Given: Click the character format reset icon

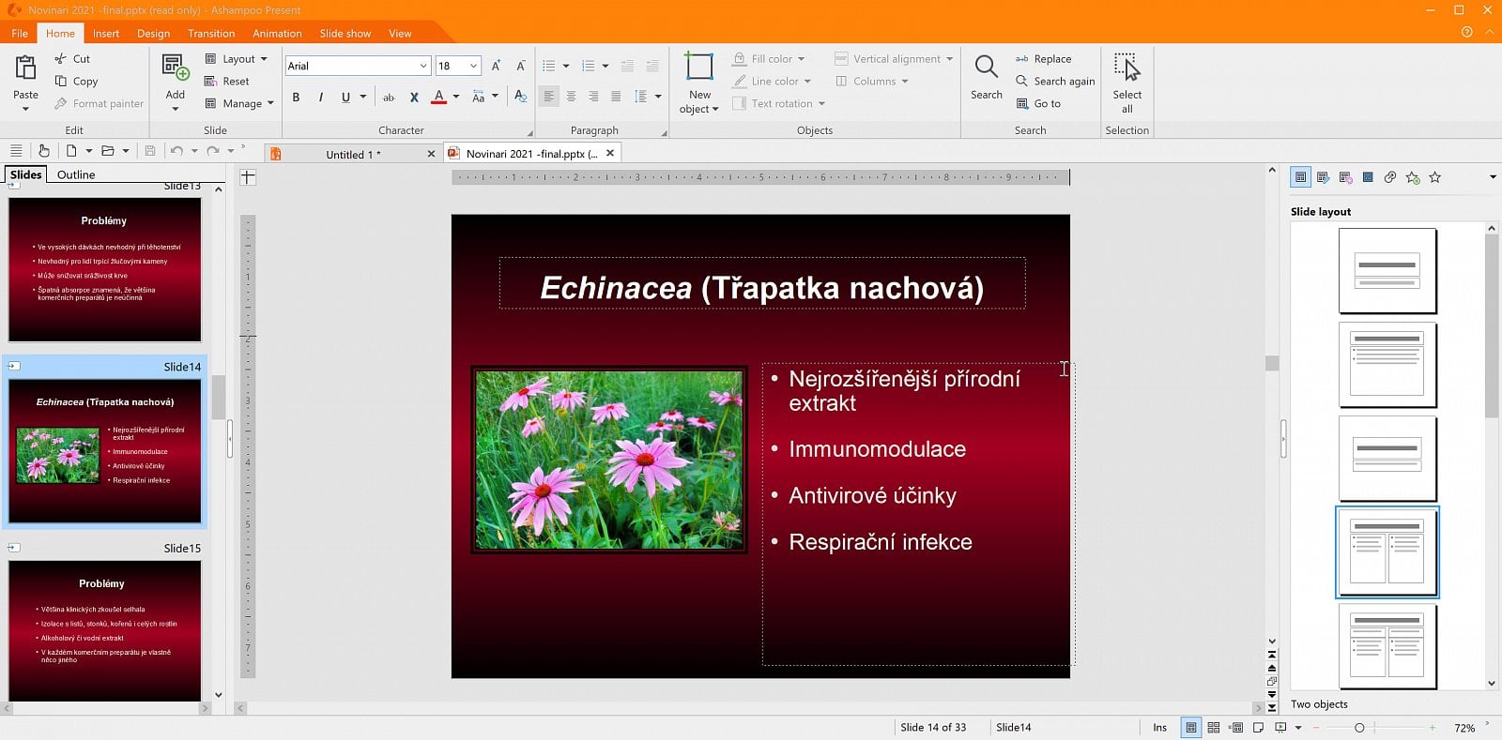Looking at the screenshot, I should point(520,96).
